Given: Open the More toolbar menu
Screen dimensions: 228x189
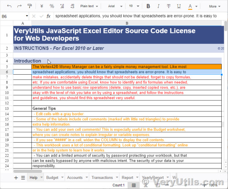Looking at the screenshot, I should (x=214, y=6).
